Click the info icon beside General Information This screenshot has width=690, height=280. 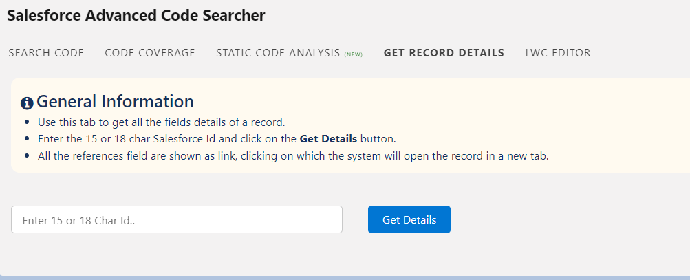27,103
